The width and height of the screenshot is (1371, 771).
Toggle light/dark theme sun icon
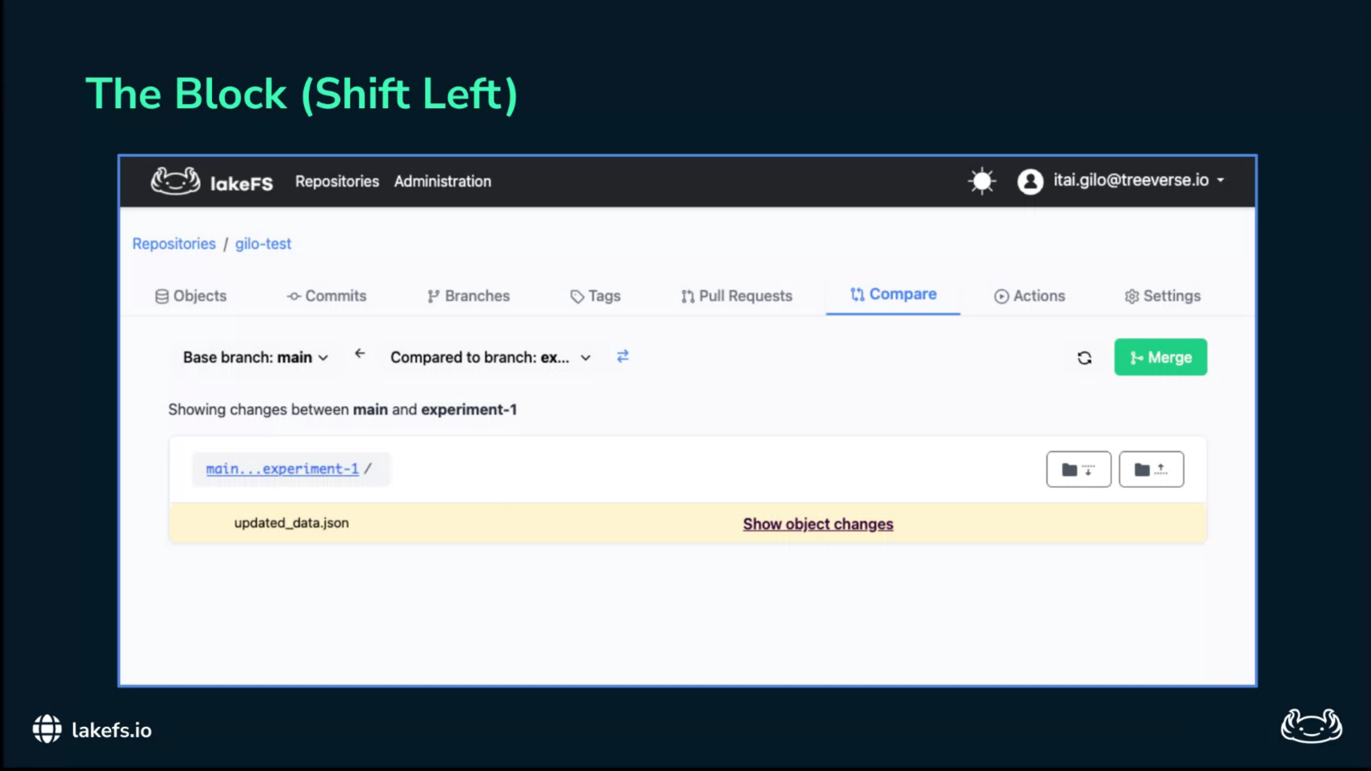[982, 181]
